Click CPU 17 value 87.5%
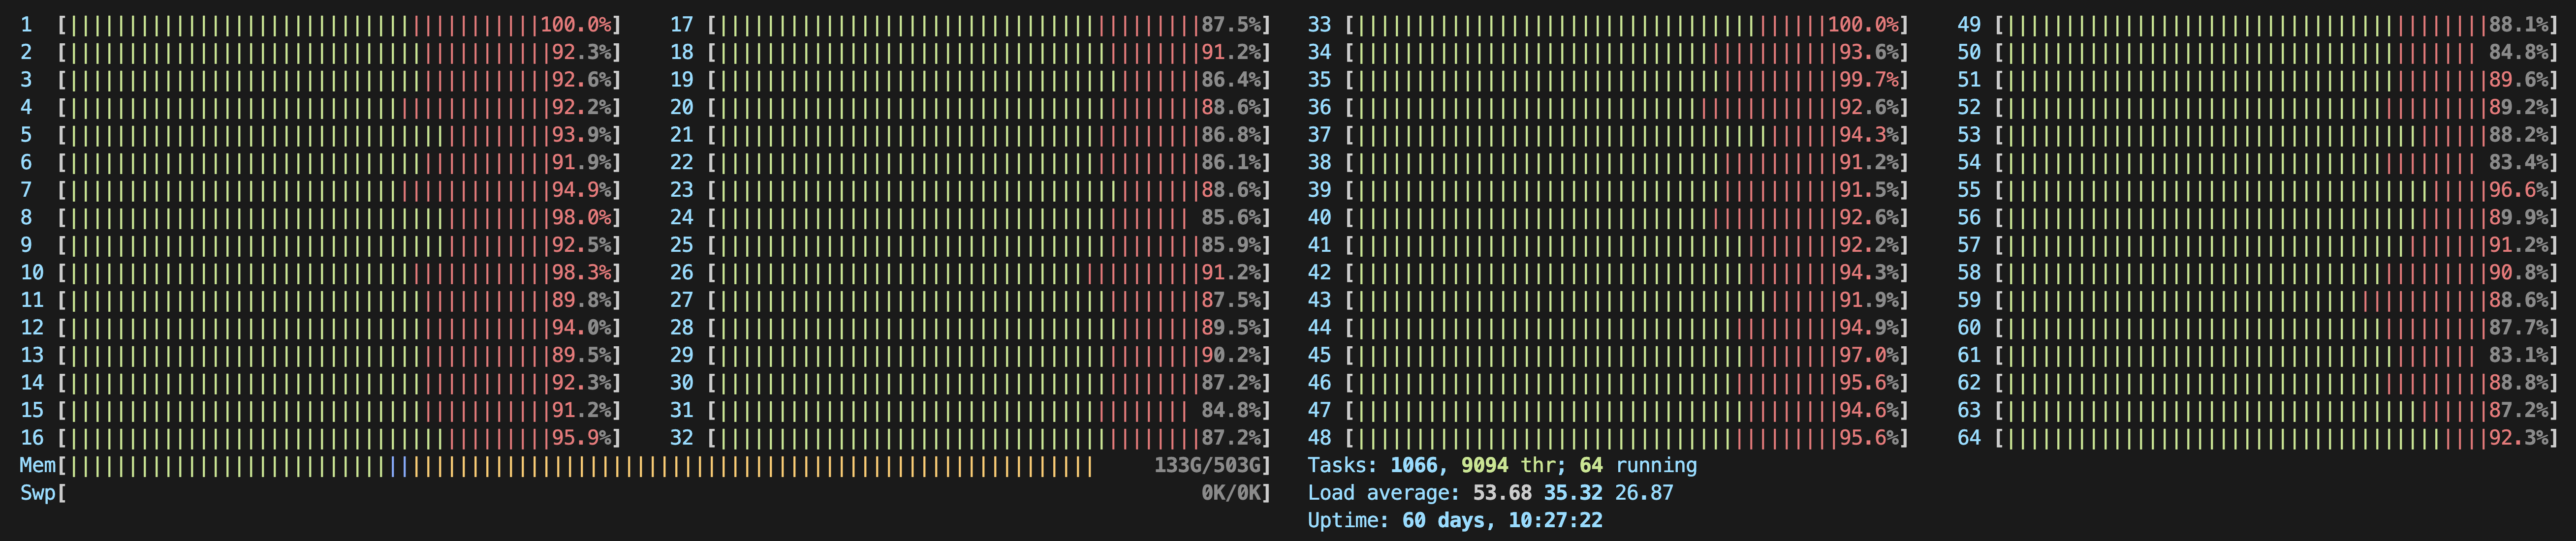 point(1231,24)
